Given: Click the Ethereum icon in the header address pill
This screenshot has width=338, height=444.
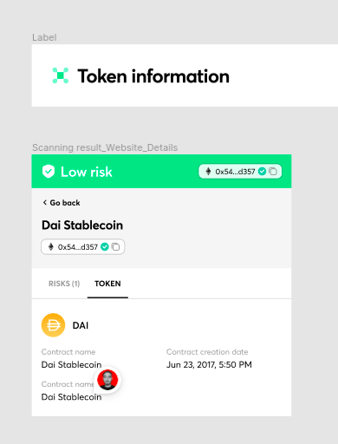Looking at the screenshot, I should pyautogui.click(x=208, y=172).
